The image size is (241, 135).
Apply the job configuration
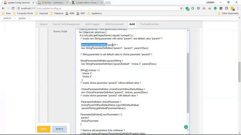point(59,129)
